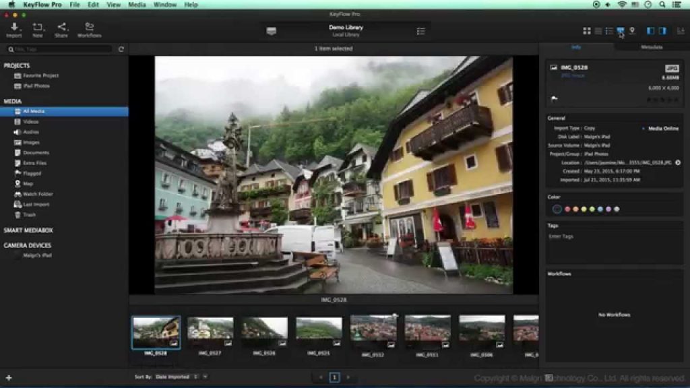This screenshot has height=388, width=690.
Task: Pick the red color label swatch
Action: click(567, 209)
